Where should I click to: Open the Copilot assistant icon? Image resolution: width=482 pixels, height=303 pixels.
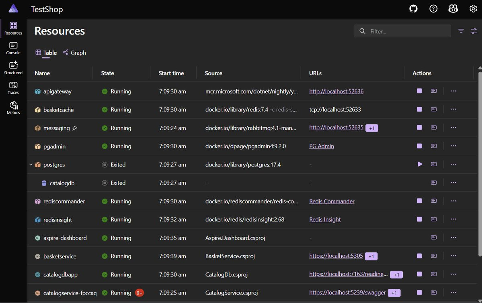point(453,9)
